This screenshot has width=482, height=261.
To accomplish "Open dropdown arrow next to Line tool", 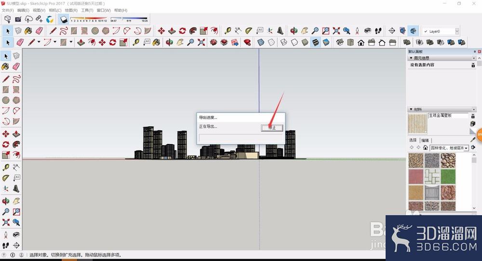I will point(39,42).
